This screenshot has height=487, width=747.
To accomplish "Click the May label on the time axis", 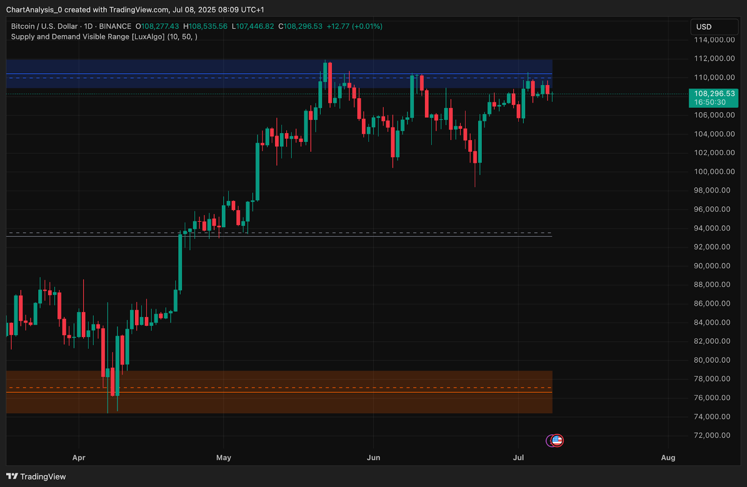I will click(224, 458).
